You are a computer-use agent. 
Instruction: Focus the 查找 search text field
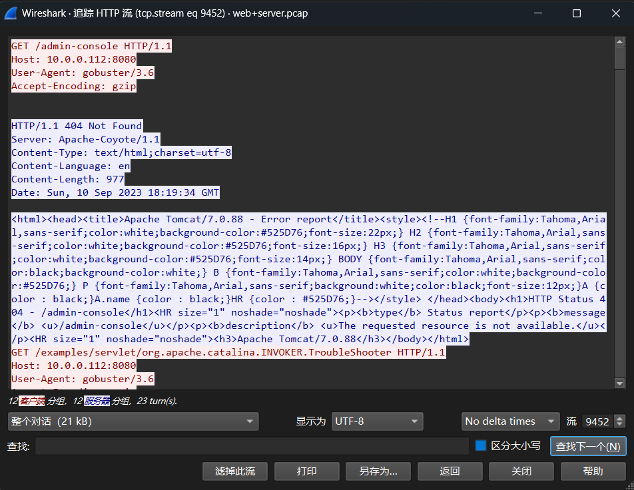tap(252, 446)
